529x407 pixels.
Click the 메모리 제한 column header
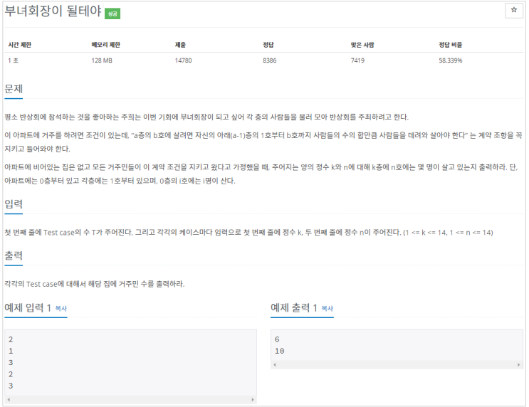(105, 45)
